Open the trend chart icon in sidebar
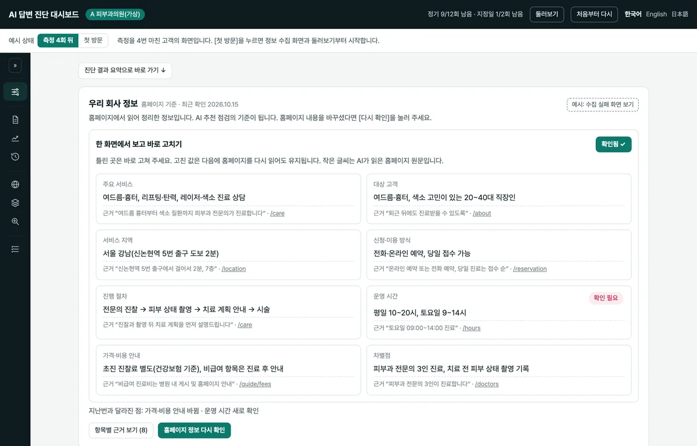The height and width of the screenshot is (446, 697). click(x=15, y=138)
